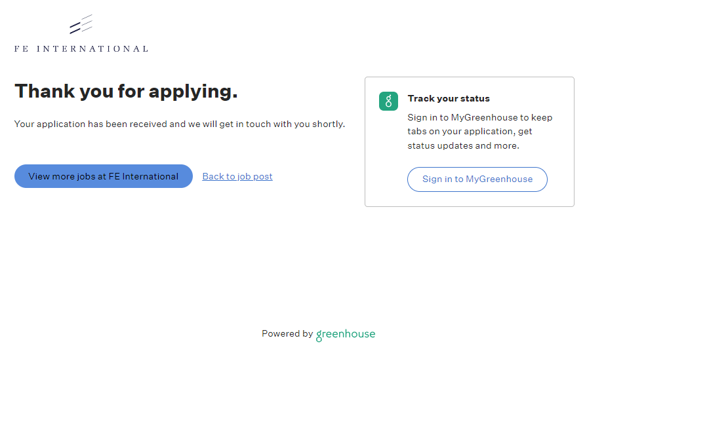Click the greenhouse logo in the footer

point(346,335)
